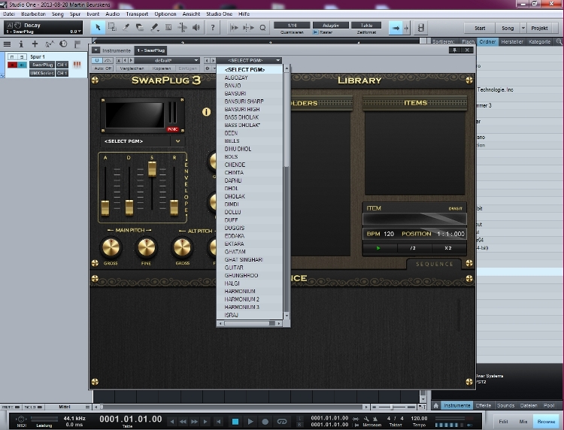Open the Song page dropdown arrow
Image resolution: width=564 pixels, height=430 pixels.
(523, 28)
